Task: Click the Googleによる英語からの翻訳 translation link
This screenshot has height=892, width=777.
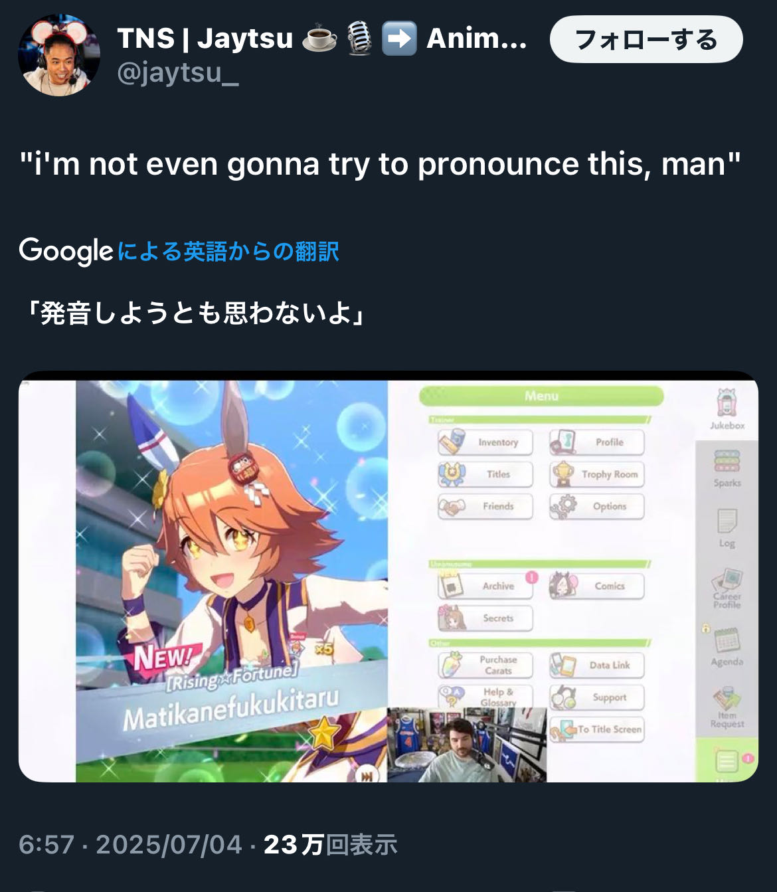Action: (x=179, y=251)
